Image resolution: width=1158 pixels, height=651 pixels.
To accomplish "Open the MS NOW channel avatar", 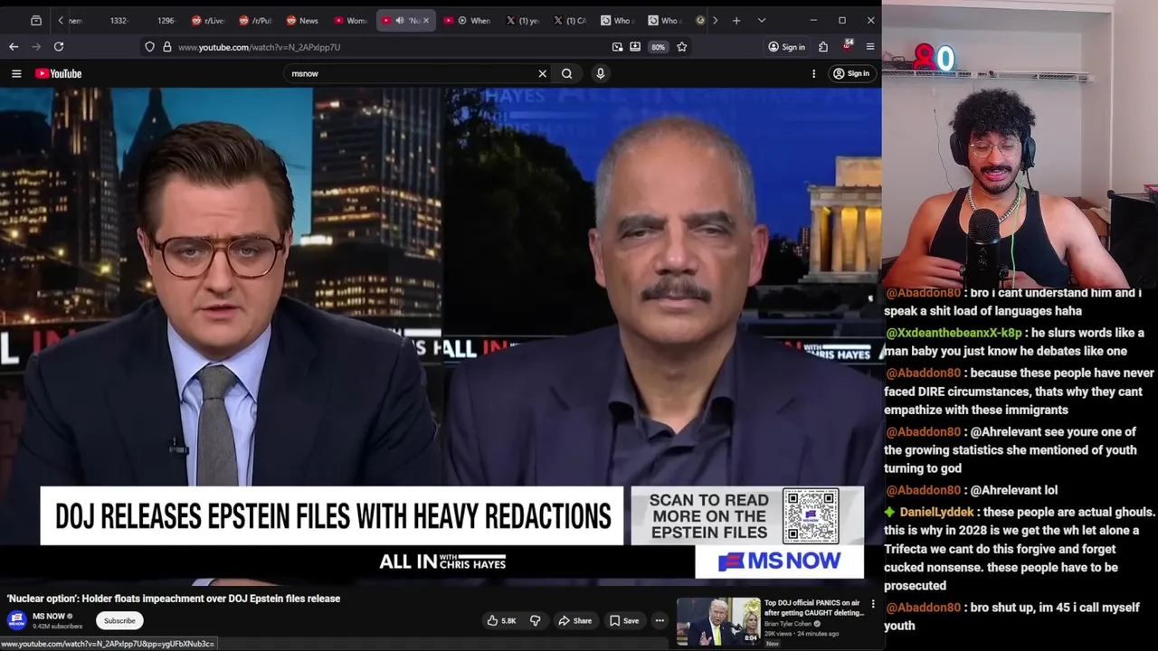I will [x=16, y=619].
